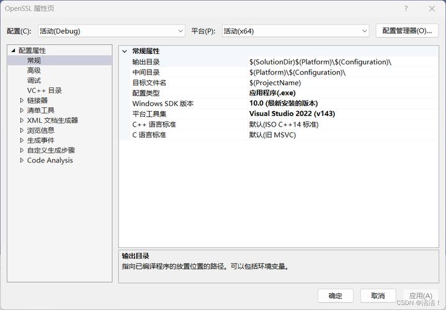Click the 目标文件名 property name

pos(149,82)
